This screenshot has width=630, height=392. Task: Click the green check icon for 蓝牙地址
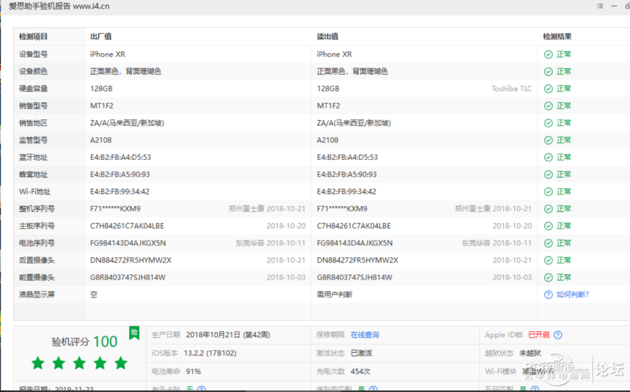click(x=548, y=157)
